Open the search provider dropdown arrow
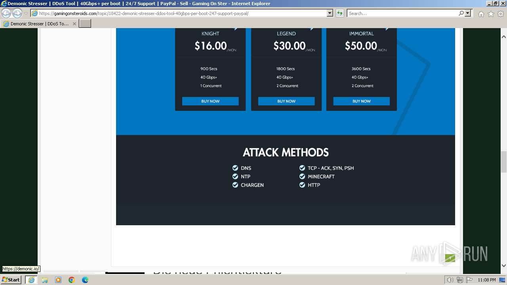Screen dimensions: 507x285 468,13
